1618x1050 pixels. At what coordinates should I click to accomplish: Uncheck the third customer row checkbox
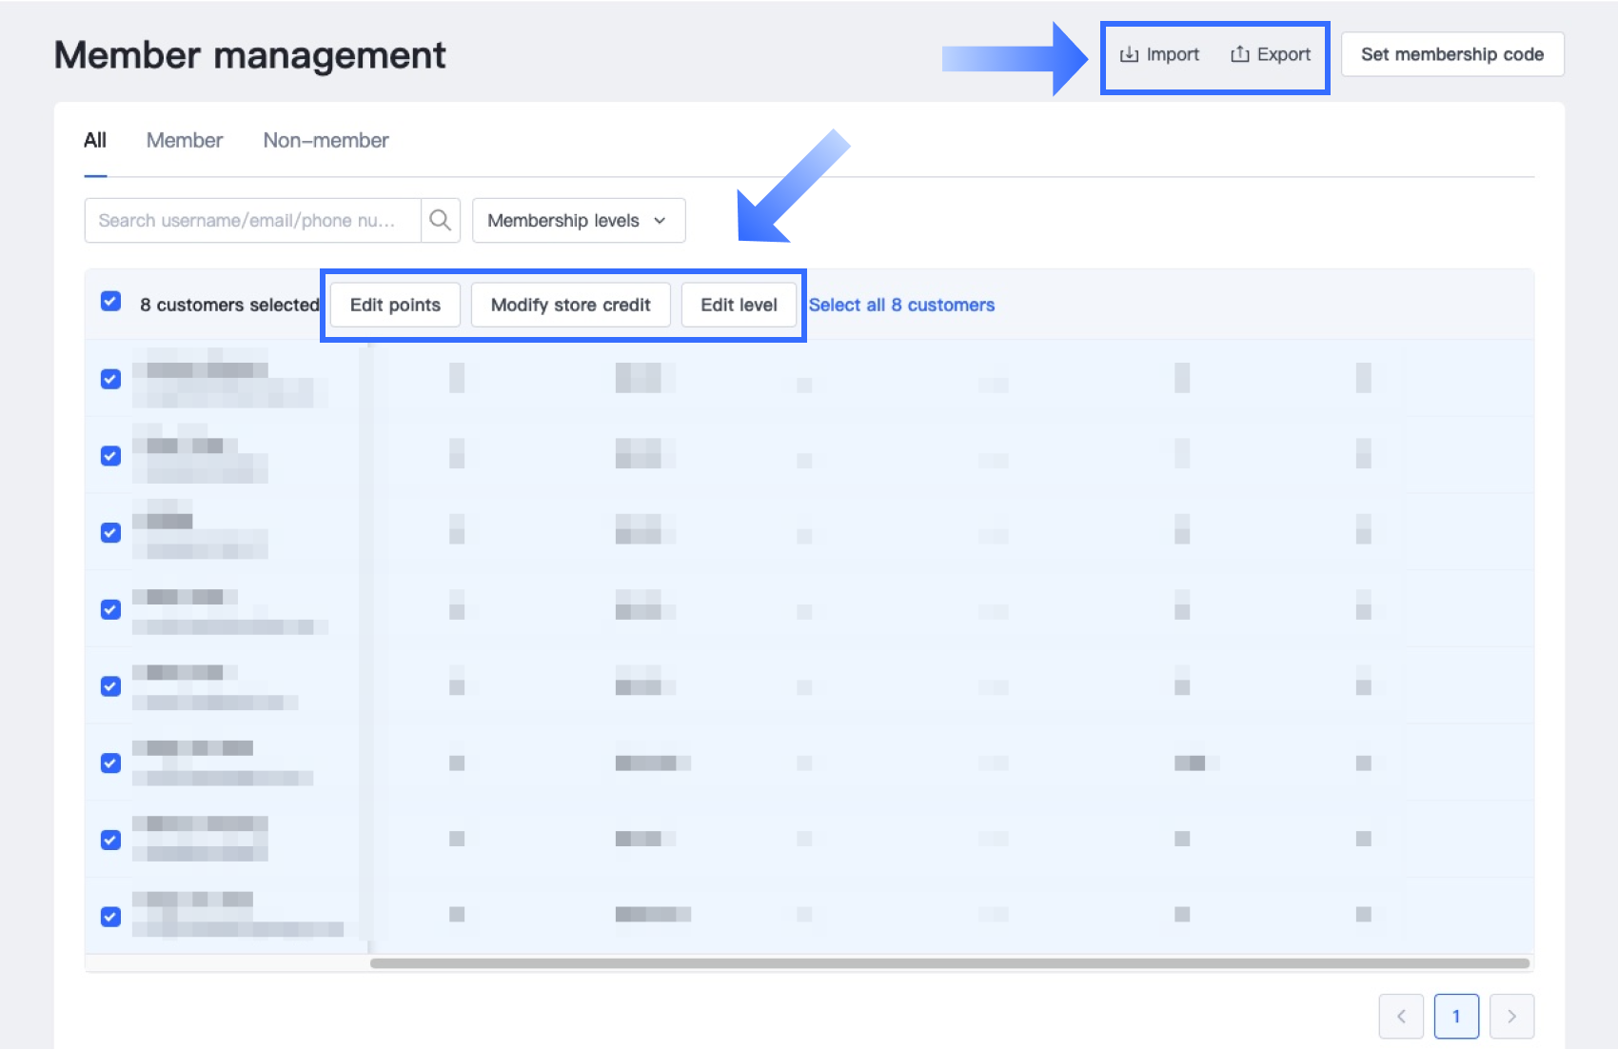pos(110,533)
